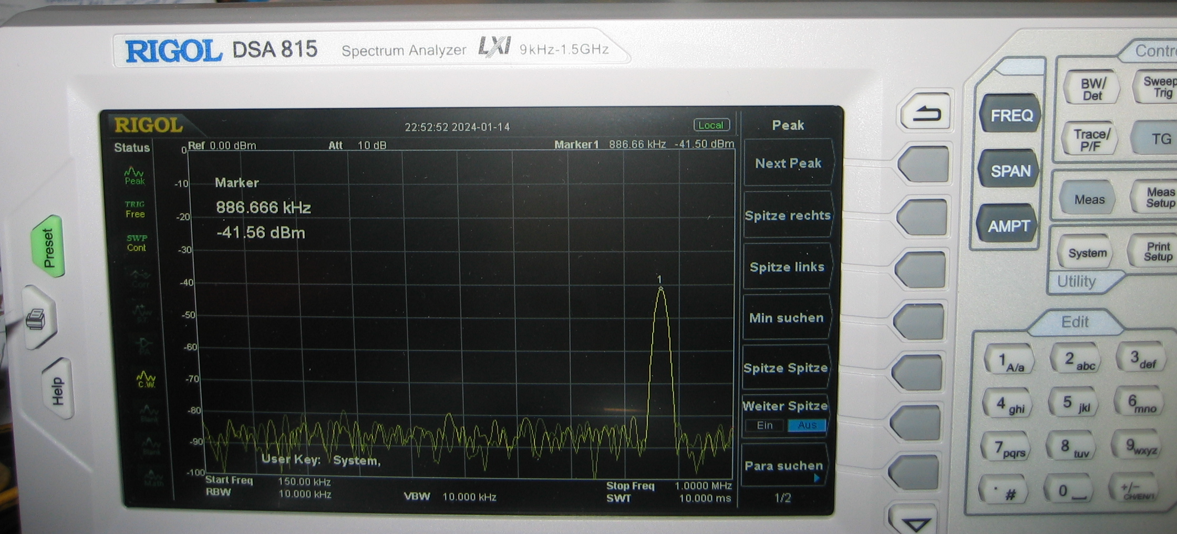This screenshot has height=534, width=1177.
Task: Push the AMPT hardkey
Action: 1008,226
